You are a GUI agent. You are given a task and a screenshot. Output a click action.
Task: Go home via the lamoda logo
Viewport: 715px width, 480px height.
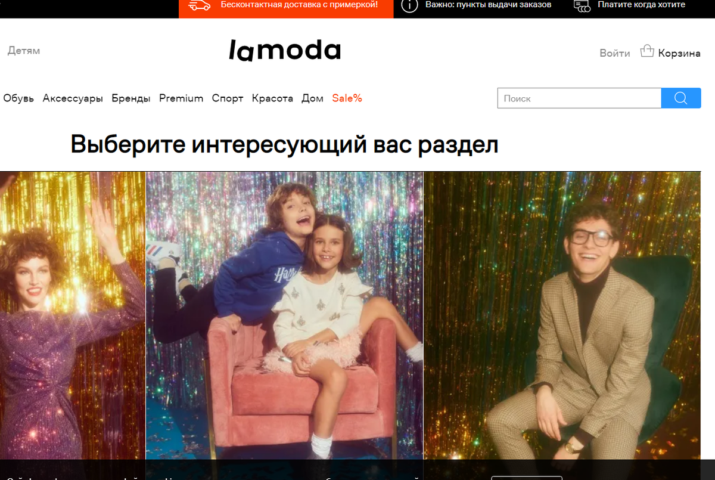[x=285, y=51]
